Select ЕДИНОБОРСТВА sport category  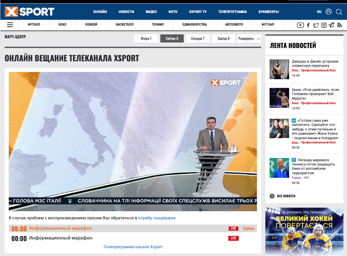coord(195,25)
